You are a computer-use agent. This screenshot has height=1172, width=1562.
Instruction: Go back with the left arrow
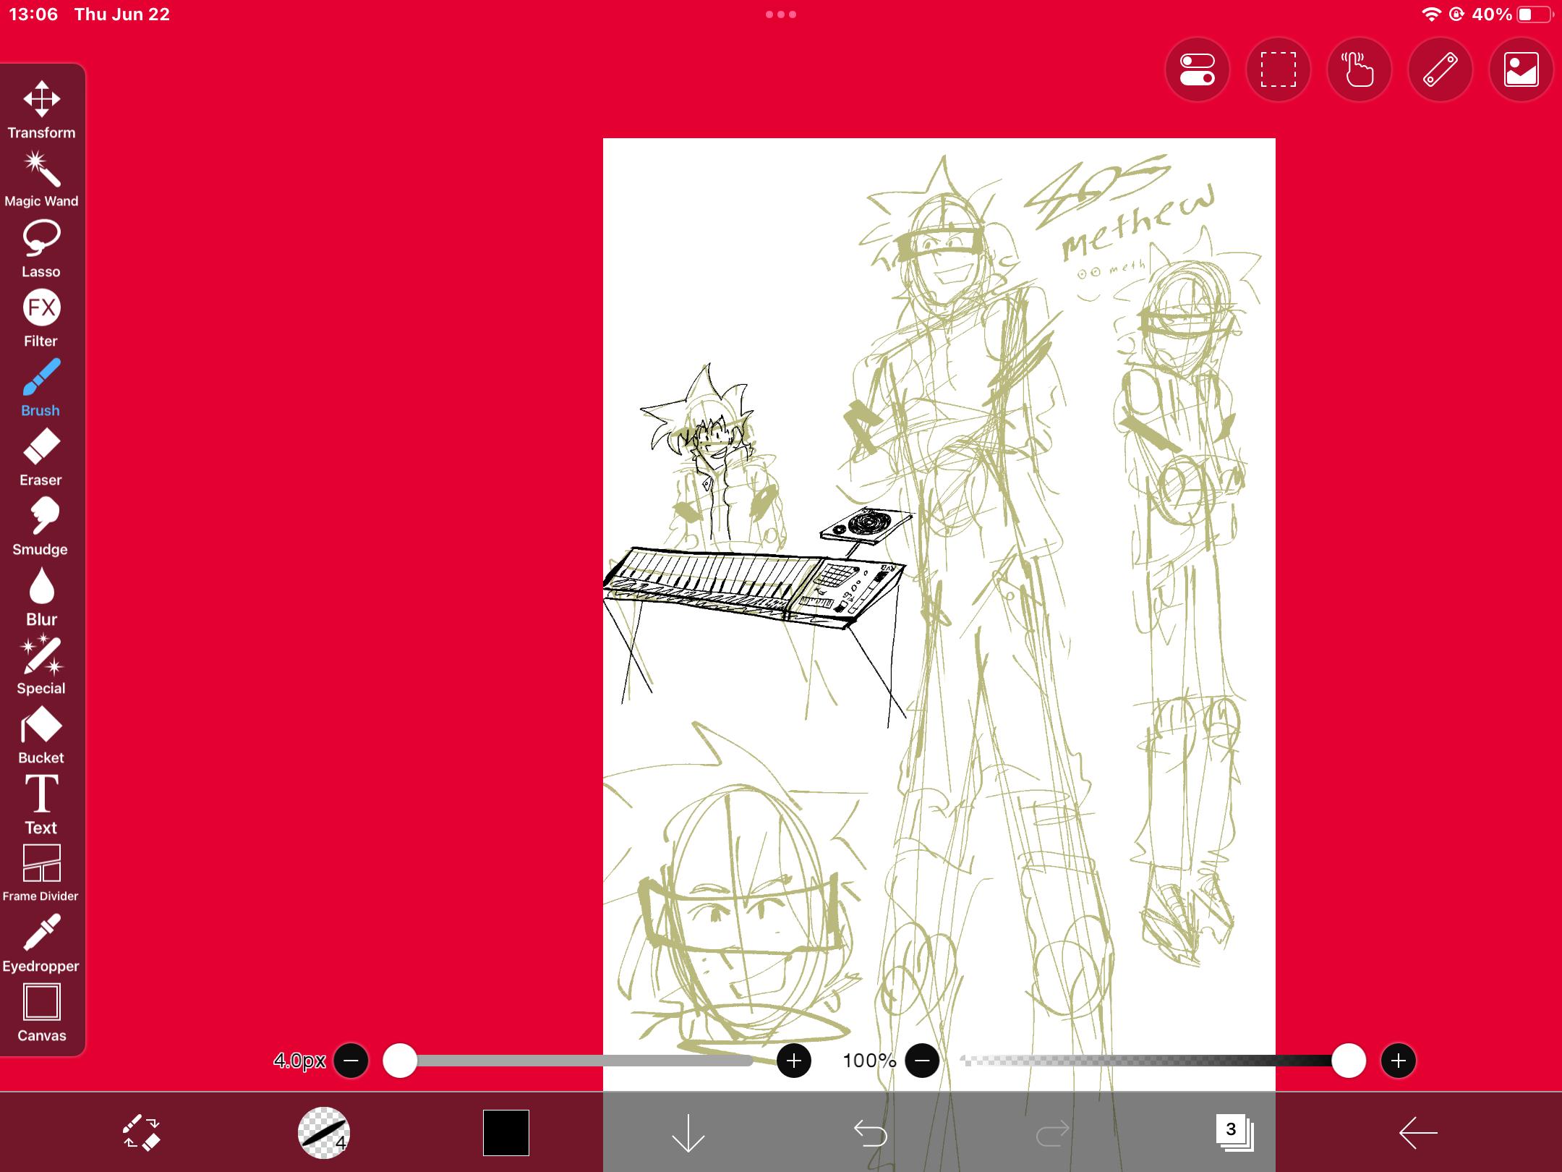click(1417, 1133)
